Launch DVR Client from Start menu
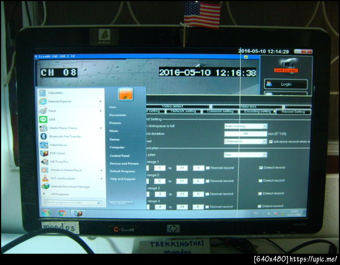The height and width of the screenshot is (265, 340). click(x=57, y=153)
